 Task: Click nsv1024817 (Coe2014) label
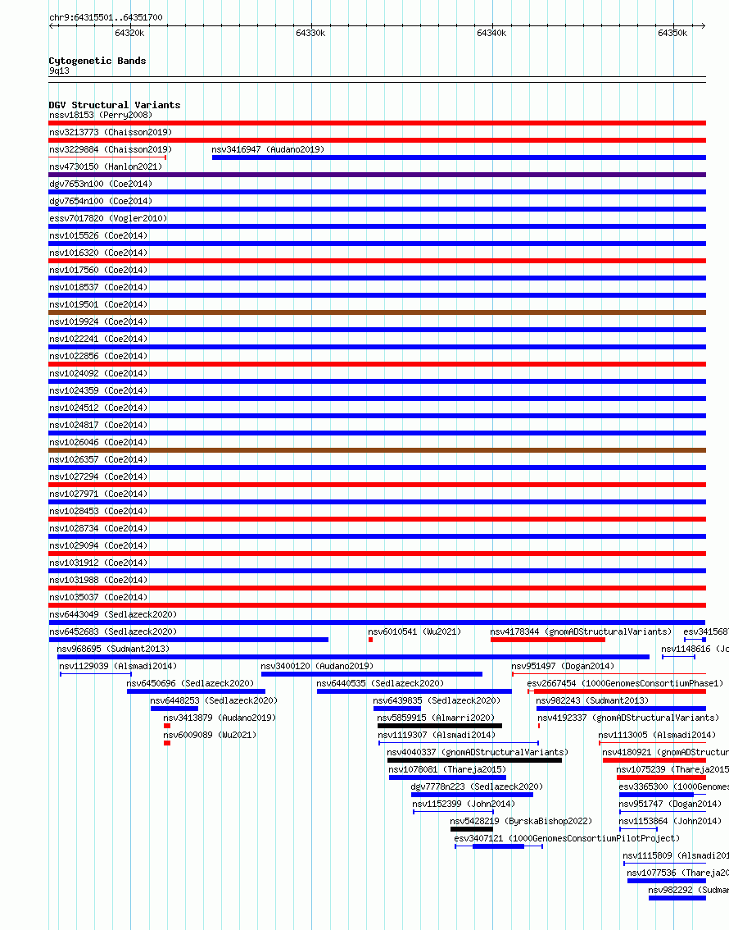pos(98,425)
